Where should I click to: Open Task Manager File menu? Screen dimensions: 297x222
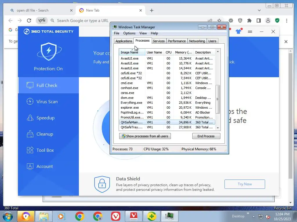(117, 33)
